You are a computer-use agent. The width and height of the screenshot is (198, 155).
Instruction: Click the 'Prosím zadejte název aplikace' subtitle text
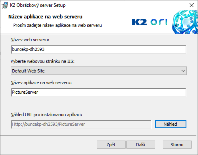click(58, 25)
